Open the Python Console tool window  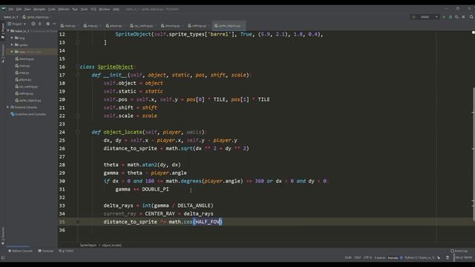(20, 251)
